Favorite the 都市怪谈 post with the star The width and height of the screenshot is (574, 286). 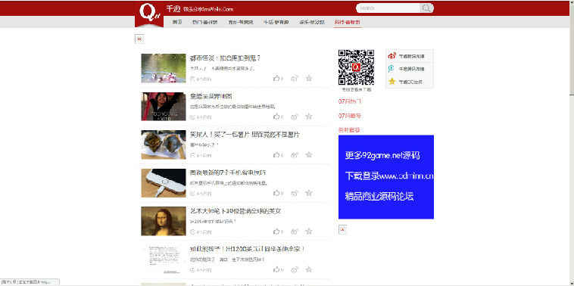coord(309,78)
